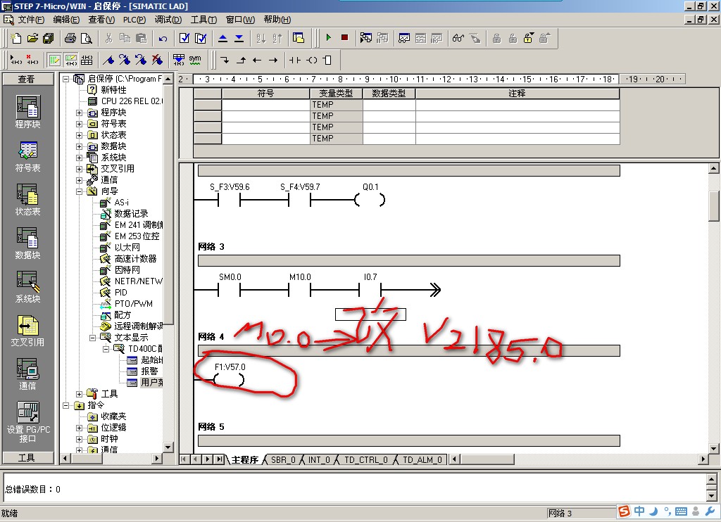This screenshot has height=522, width=721.
Task: Select 报警 under TD400C tree item
Action: pos(149,371)
